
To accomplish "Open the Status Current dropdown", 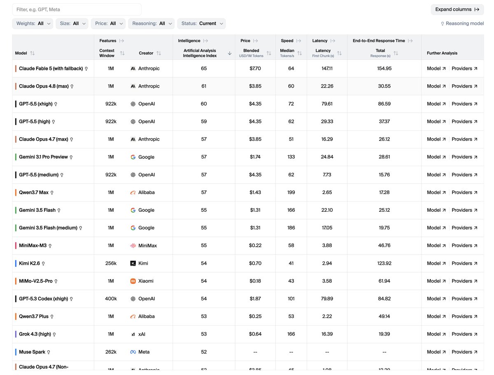I will click(202, 23).
